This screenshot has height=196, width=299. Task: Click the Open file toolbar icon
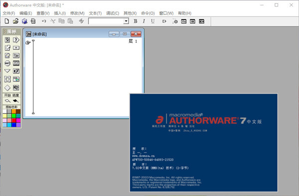(15, 21)
